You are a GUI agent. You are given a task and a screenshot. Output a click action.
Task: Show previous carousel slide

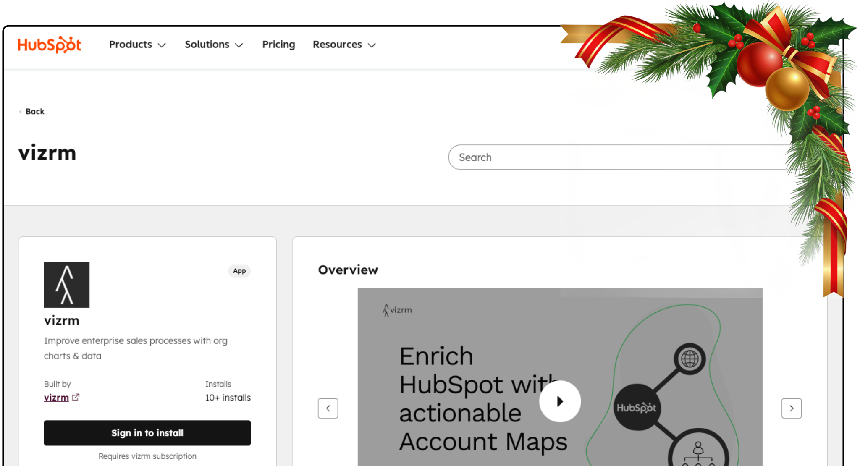[328, 408]
